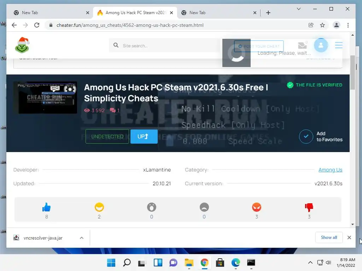Image resolution: width=362 pixels, height=271 pixels.
Task: Show hidden system tray icons
Action: coord(310,263)
